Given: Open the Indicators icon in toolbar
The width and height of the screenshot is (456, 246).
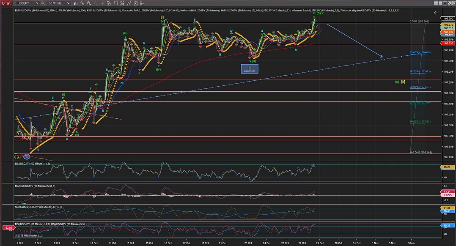Looking at the screenshot, I should pyautogui.click(x=115, y=3).
